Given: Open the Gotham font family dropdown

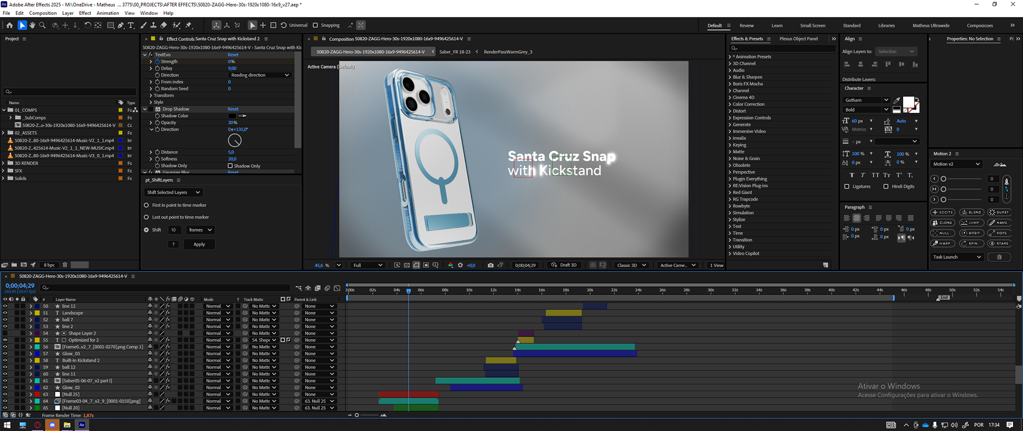Looking at the screenshot, I should point(866,100).
